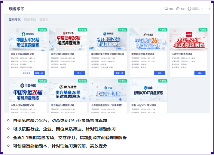Click the 中信证券 logo icon on banner
This screenshot has height=155, width=214.
point(64,33)
